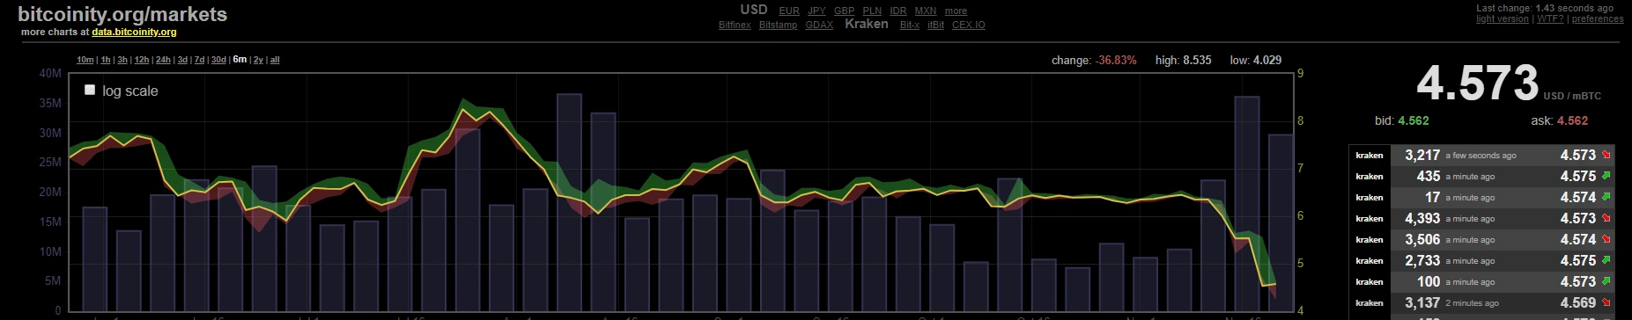The height and width of the screenshot is (320, 1632).
Task: Switch currency to JPY
Action: click(x=816, y=11)
